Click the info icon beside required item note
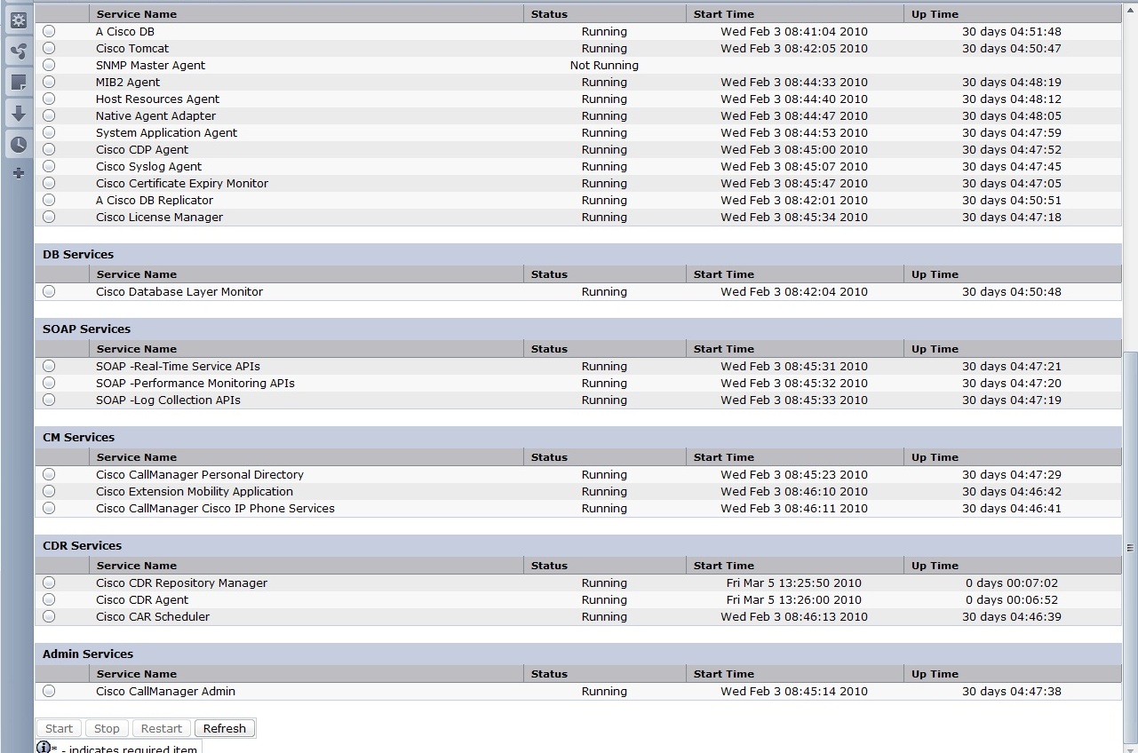Image resolution: width=1138 pixels, height=753 pixels. 44,748
